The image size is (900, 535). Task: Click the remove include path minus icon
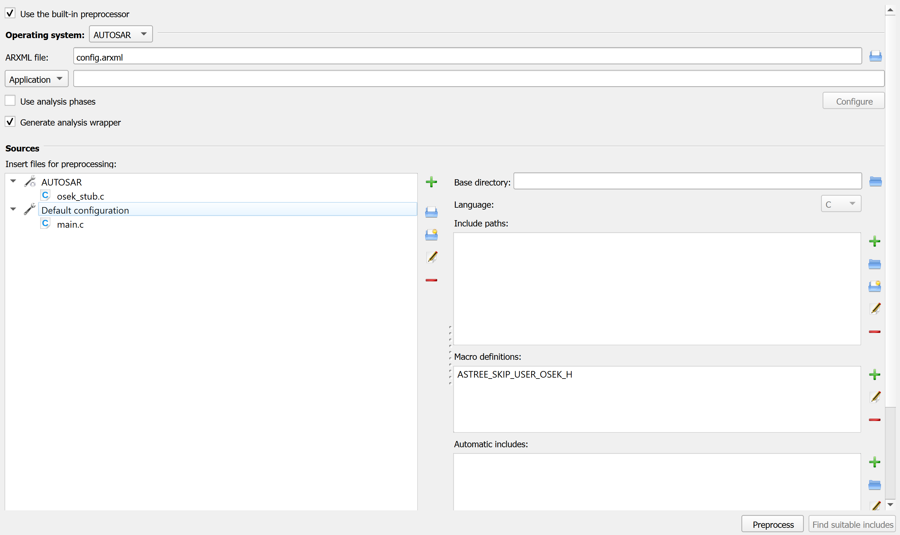(875, 331)
